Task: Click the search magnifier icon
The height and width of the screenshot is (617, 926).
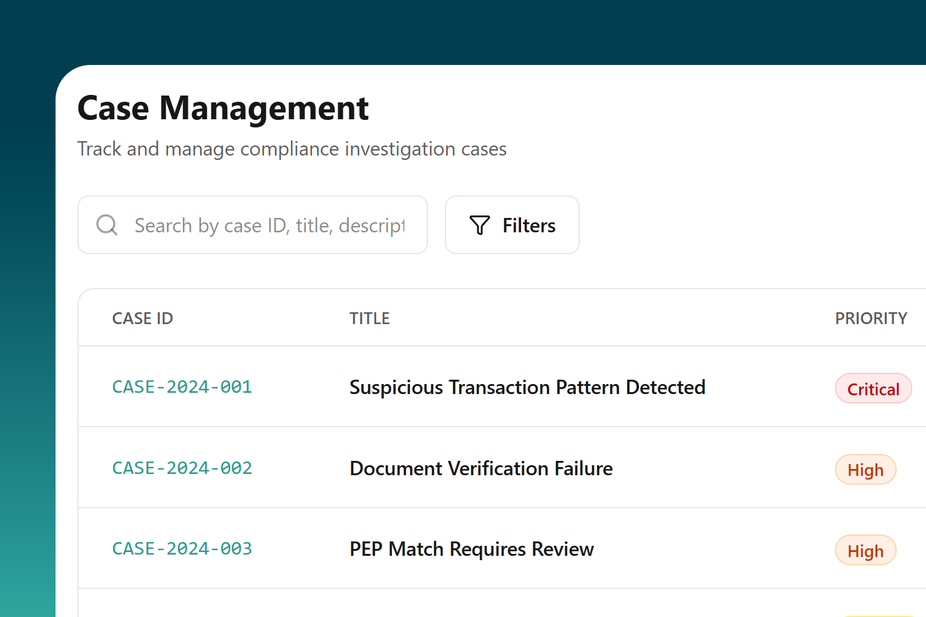Action: tap(107, 225)
